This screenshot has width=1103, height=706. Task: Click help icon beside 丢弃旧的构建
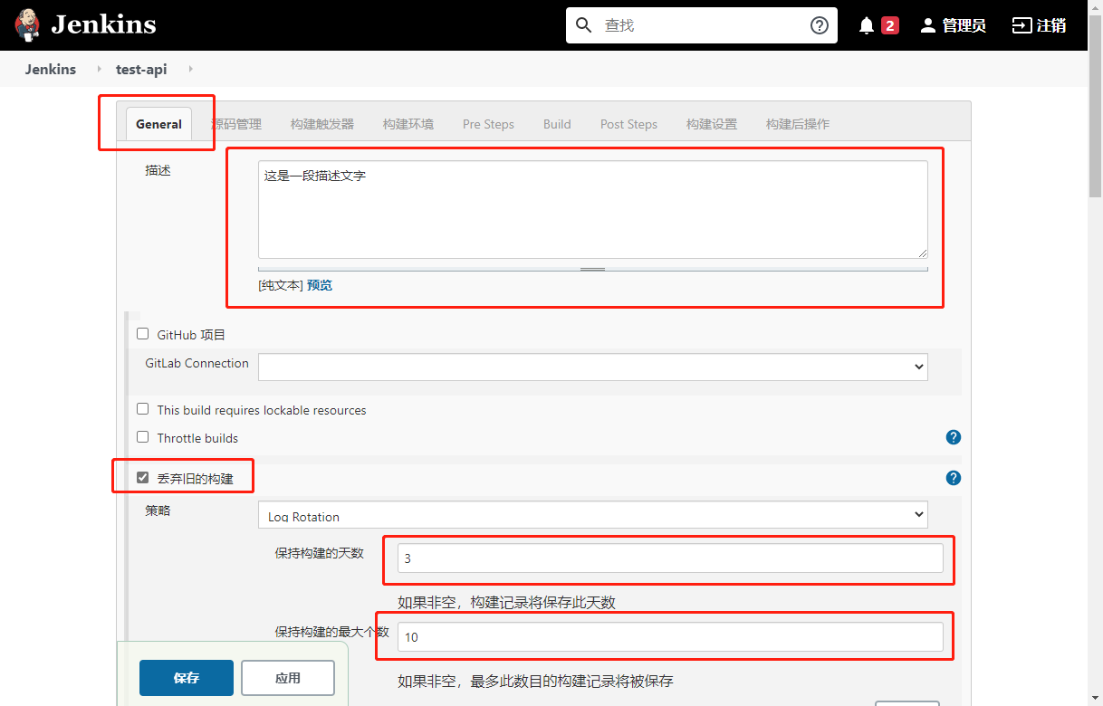tap(953, 478)
